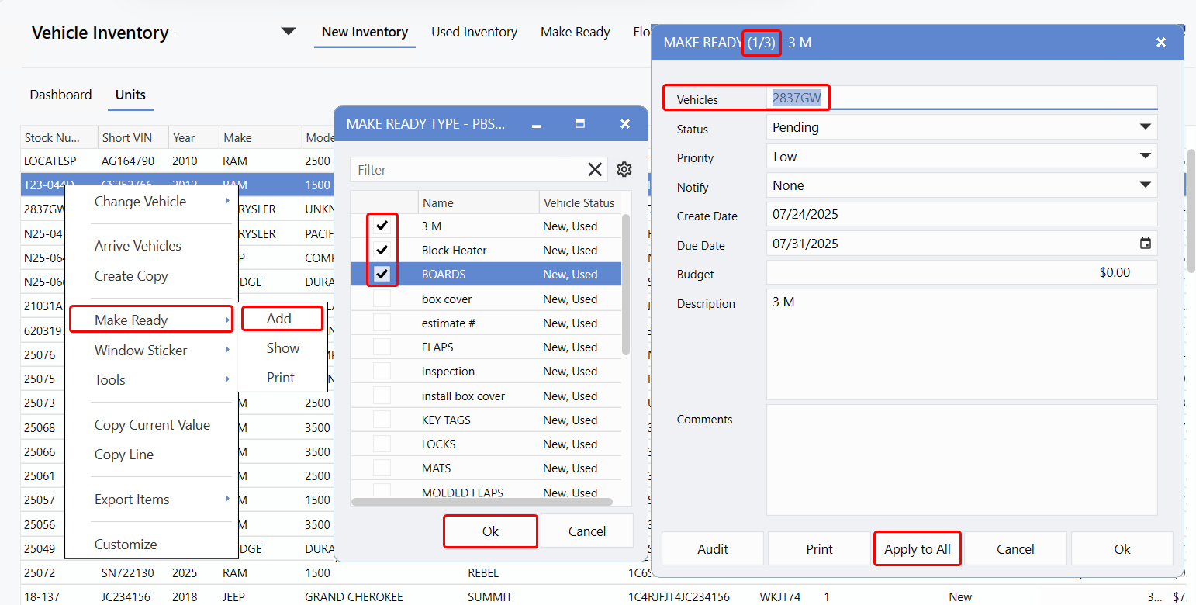Enable the Inspection checkbox
1196x605 pixels.
(x=382, y=372)
